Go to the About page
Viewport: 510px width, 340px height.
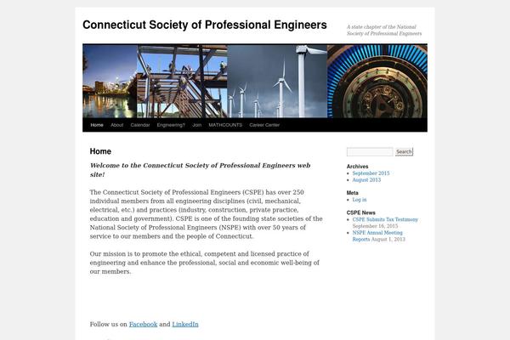pyautogui.click(x=116, y=125)
